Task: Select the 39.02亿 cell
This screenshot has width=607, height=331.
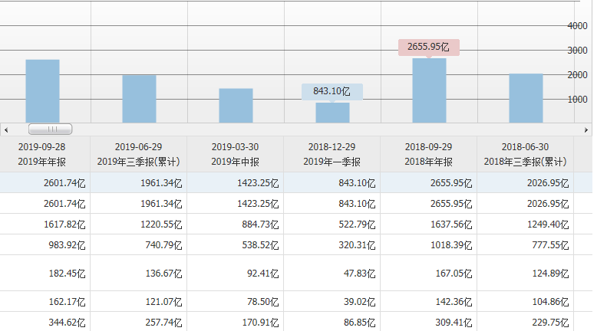Action: [355, 301]
